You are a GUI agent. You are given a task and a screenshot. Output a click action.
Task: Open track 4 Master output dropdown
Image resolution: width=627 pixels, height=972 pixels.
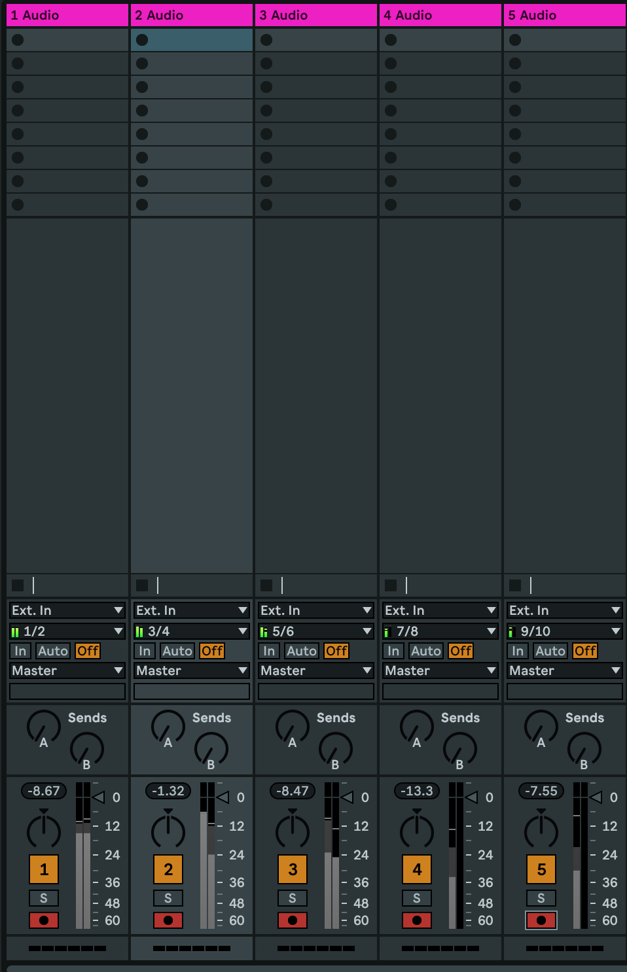click(440, 670)
